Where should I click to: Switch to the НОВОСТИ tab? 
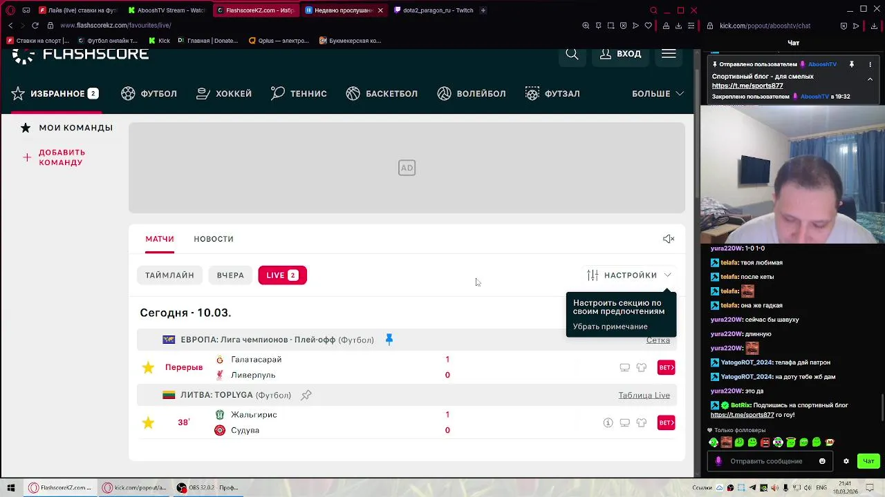[214, 239]
